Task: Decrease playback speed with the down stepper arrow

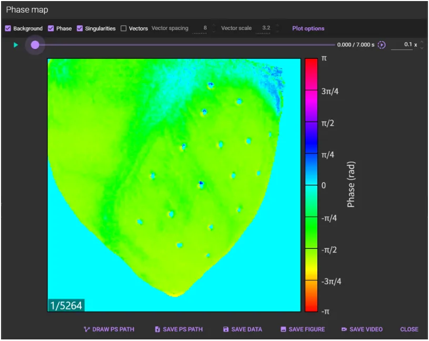Action: pos(422,47)
